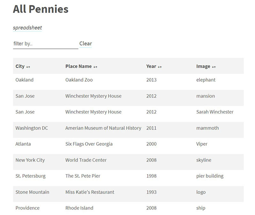Open the spreadsheet link

tap(27, 28)
